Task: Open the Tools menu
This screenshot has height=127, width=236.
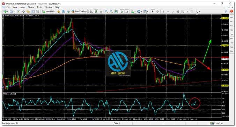Action: click(39, 7)
